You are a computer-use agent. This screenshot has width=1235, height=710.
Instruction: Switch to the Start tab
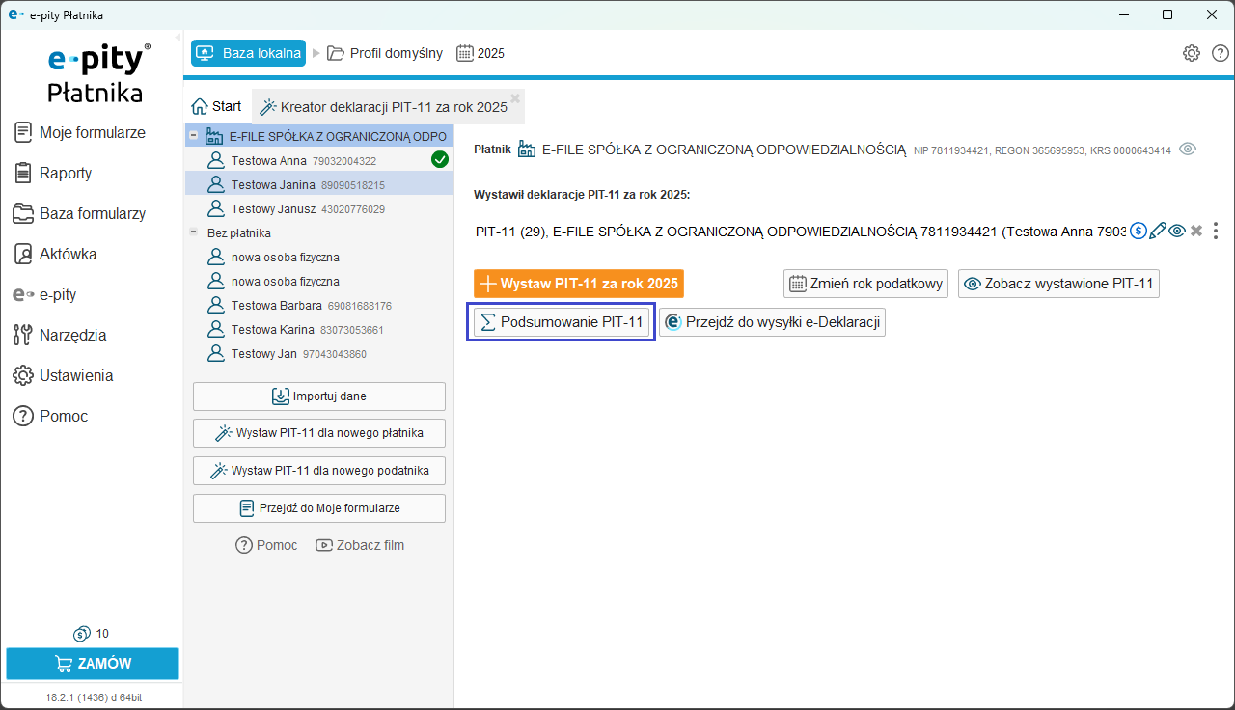click(x=217, y=106)
